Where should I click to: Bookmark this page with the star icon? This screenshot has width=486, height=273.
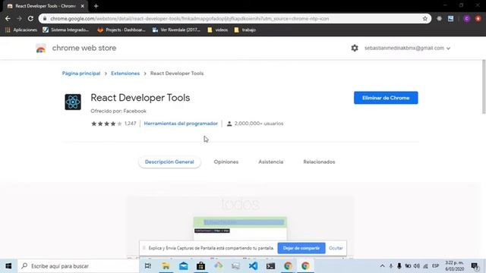pos(425,18)
